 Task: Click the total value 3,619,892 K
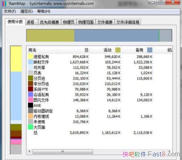point(79,133)
